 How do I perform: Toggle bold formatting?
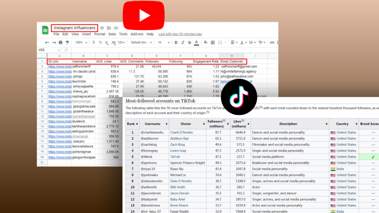[176, 42]
